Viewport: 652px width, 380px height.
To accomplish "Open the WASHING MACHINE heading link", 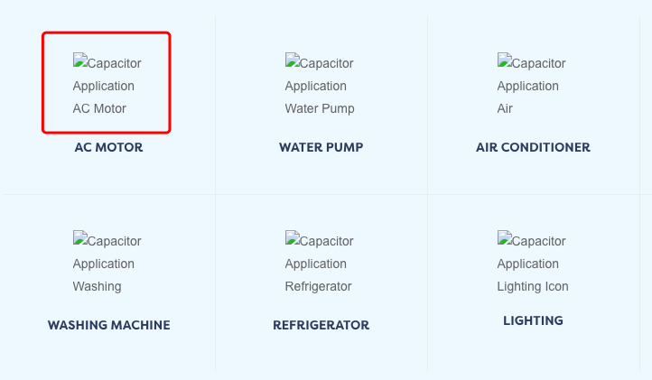I will (x=109, y=325).
